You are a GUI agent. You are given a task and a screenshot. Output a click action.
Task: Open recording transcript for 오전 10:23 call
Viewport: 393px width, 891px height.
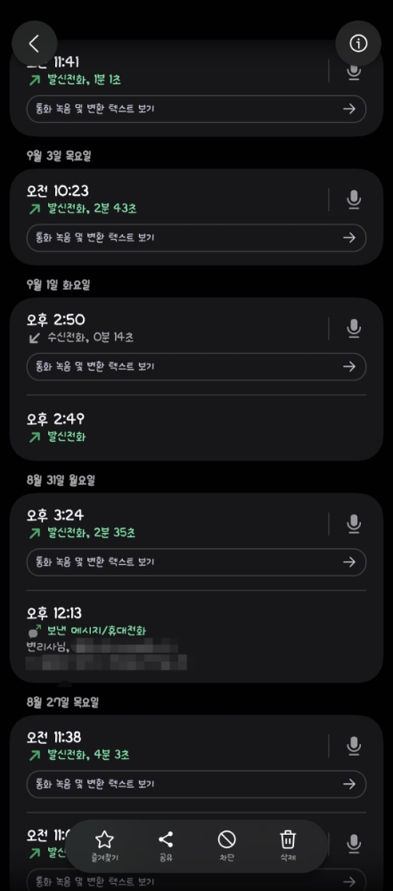tap(196, 238)
